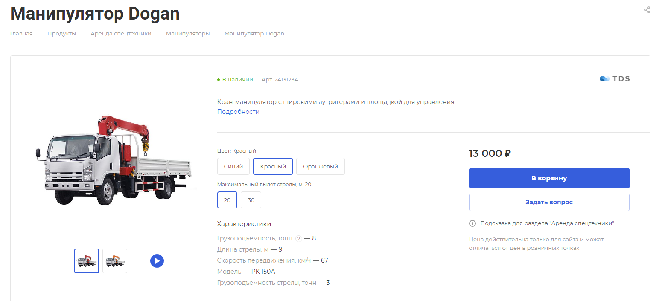Open the TDS brand logo

click(x=615, y=79)
